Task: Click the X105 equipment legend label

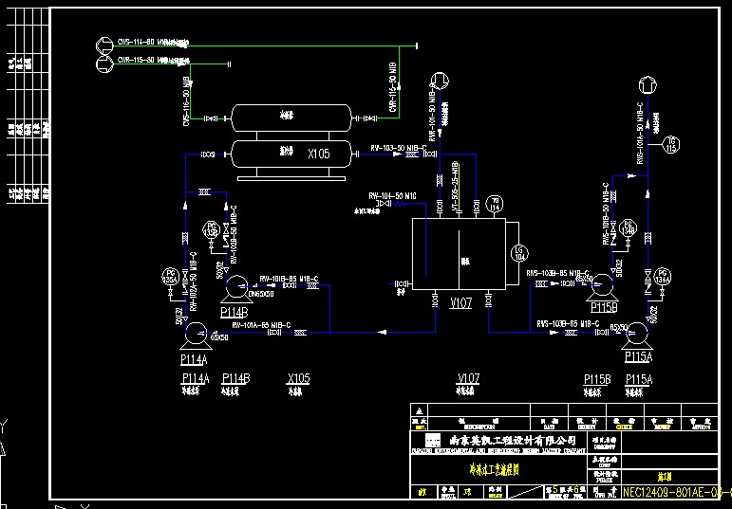Action: (x=297, y=379)
